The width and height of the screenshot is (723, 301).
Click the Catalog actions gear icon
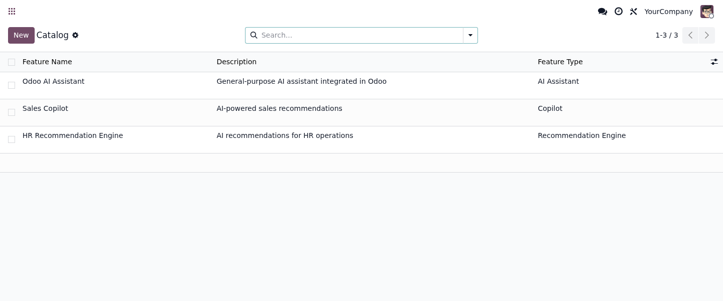coord(75,35)
